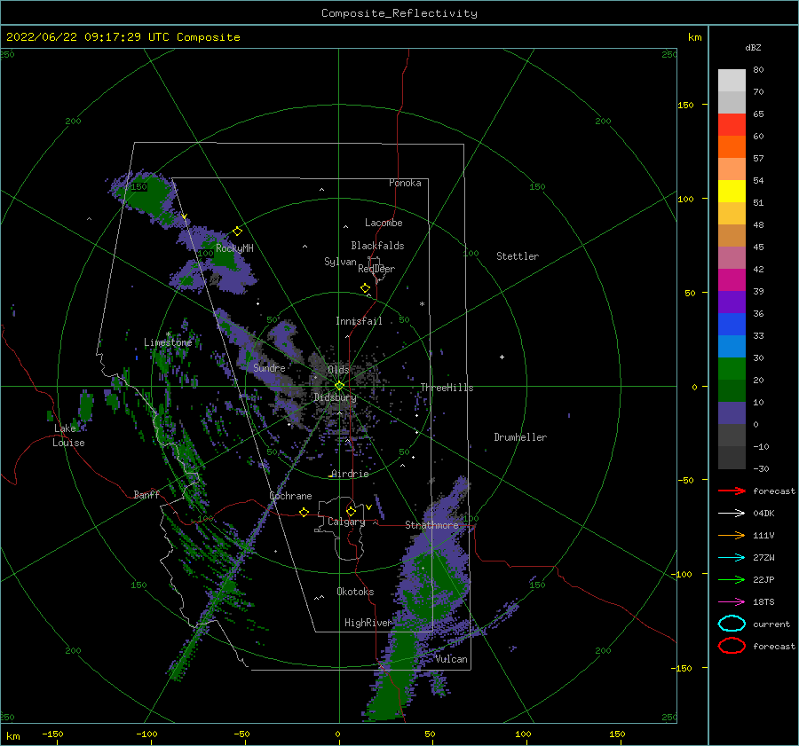Click the Strathmore label
Viewport: 799px width, 746px height.
tap(431, 525)
